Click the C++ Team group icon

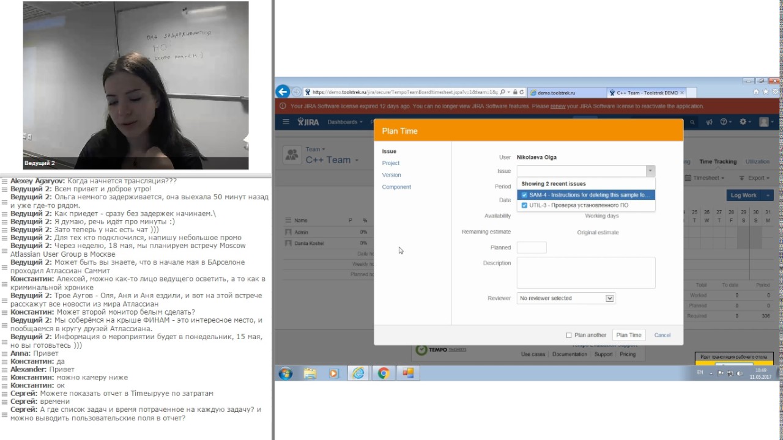point(292,155)
